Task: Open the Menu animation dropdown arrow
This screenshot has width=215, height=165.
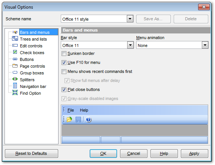Action: pyautogui.click(x=205, y=45)
